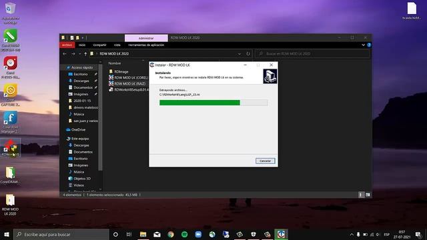Open the Windows Start menu
This screenshot has height=240, width=427.
point(7,234)
